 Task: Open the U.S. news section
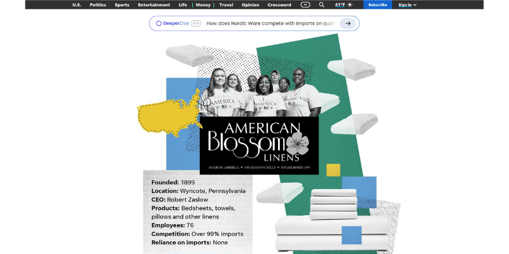(77, 4)
